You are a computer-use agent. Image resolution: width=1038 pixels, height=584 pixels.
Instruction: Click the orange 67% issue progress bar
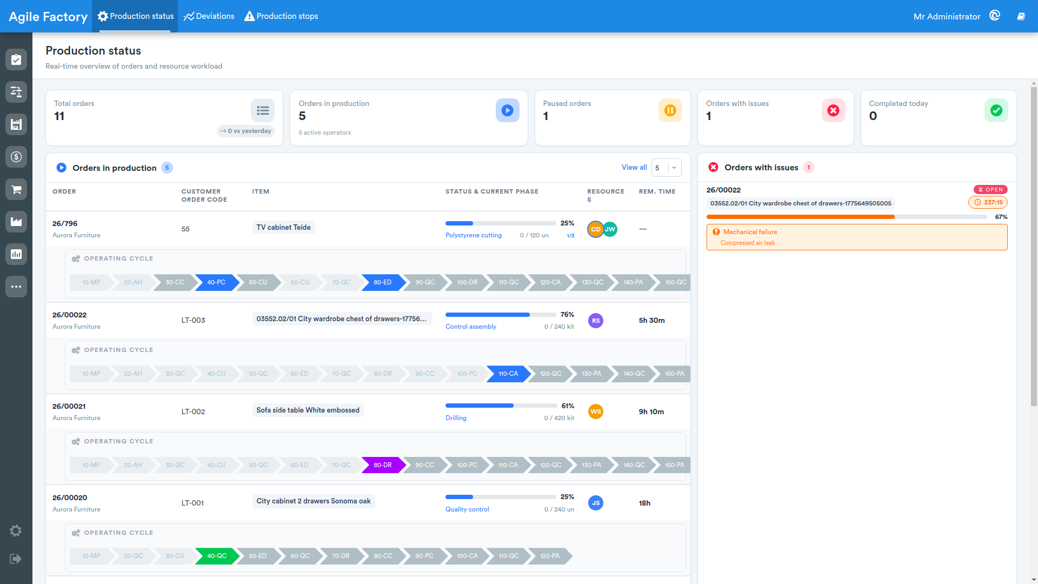coord(847,217)
